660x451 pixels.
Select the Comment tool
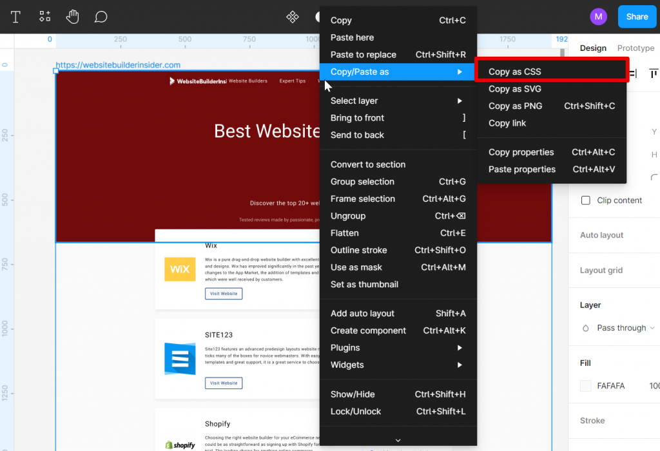pyautogui.click(x=101, y=16)
